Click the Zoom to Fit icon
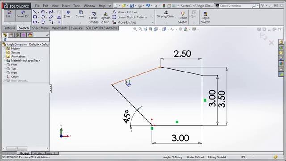 click(x=135, y=29)
